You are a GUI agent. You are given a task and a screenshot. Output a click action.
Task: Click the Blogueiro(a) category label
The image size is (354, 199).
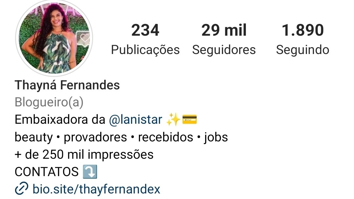point(49,102)
